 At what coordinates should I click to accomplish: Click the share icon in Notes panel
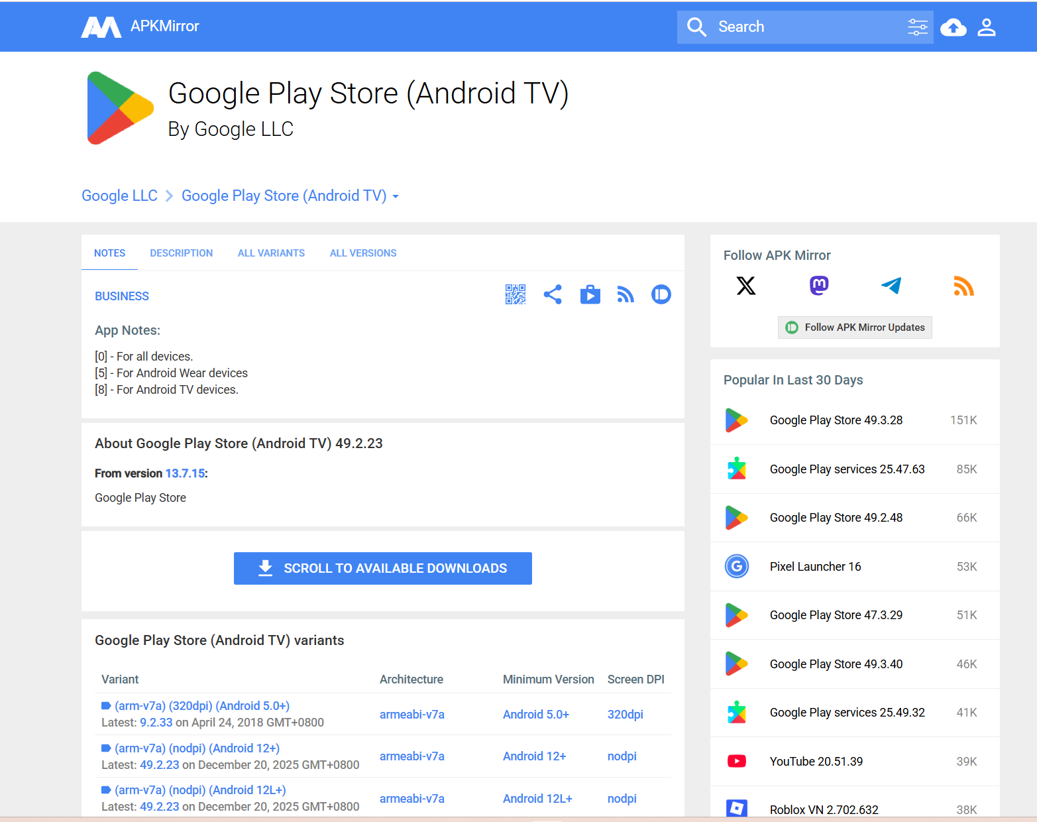pyautogui.click(x=553, y=294)
